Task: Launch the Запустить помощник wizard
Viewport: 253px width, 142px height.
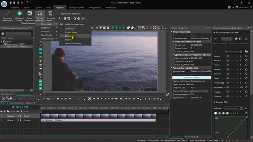Action: coord(8,16)
